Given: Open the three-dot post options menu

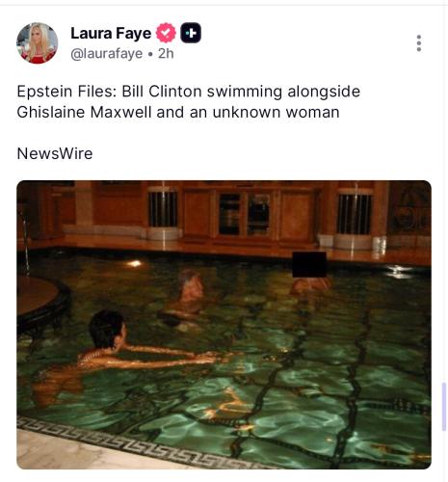Looking at the screenshot, I should point(418,43).
